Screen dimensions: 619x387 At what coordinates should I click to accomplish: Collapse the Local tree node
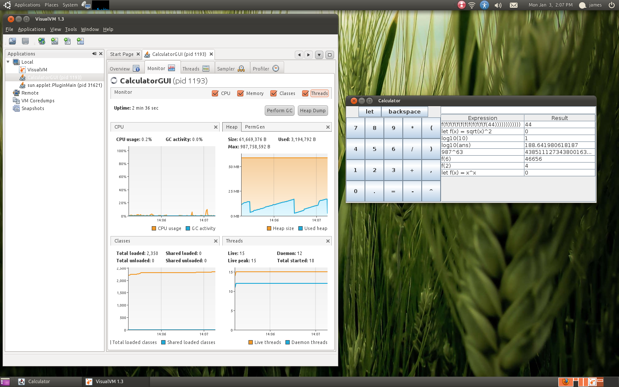8,62
